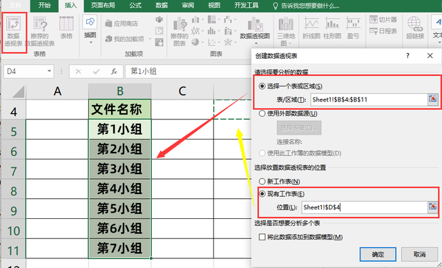The height and width of the screenshot is (268, 442).
Task: Click the 选择连接 button
Action: pos(299,128)
